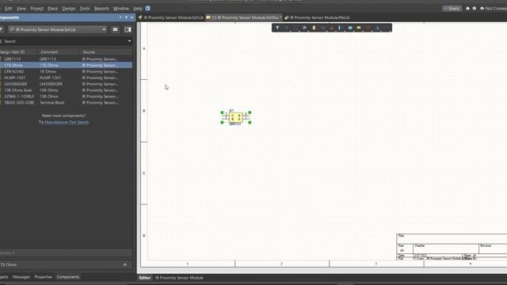Switch to IR Proximity Sensor Module.PcbLib tab
The height and width of the screenshot is (285, 507).
[318, 17]
